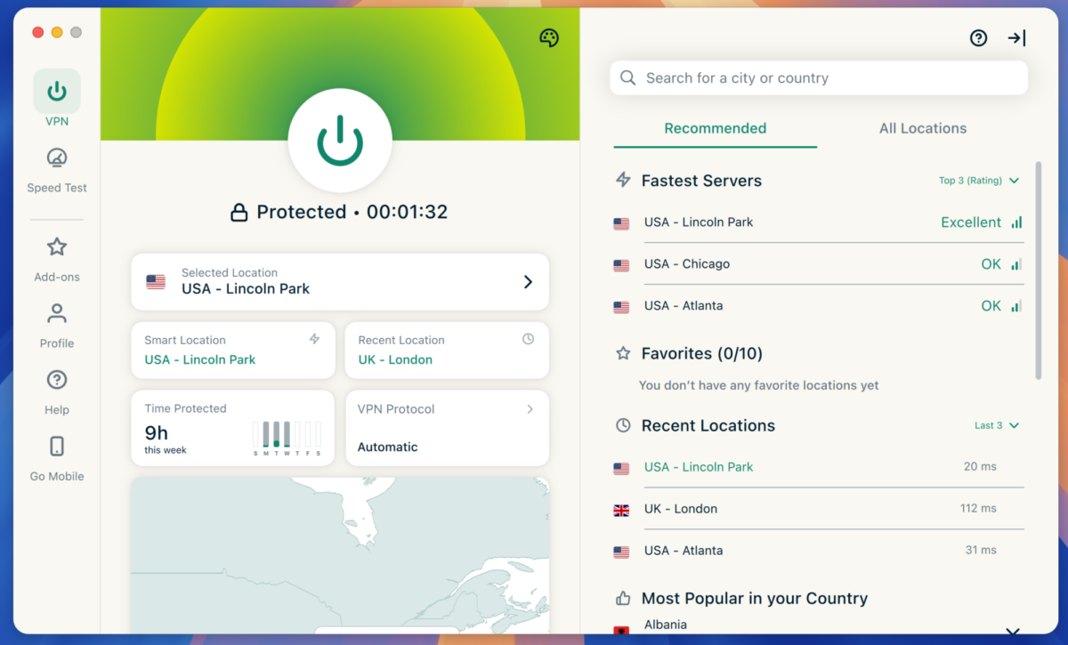Click the search magnifier icon
This screenshot has height=645, width=1068.
[627, 77]
